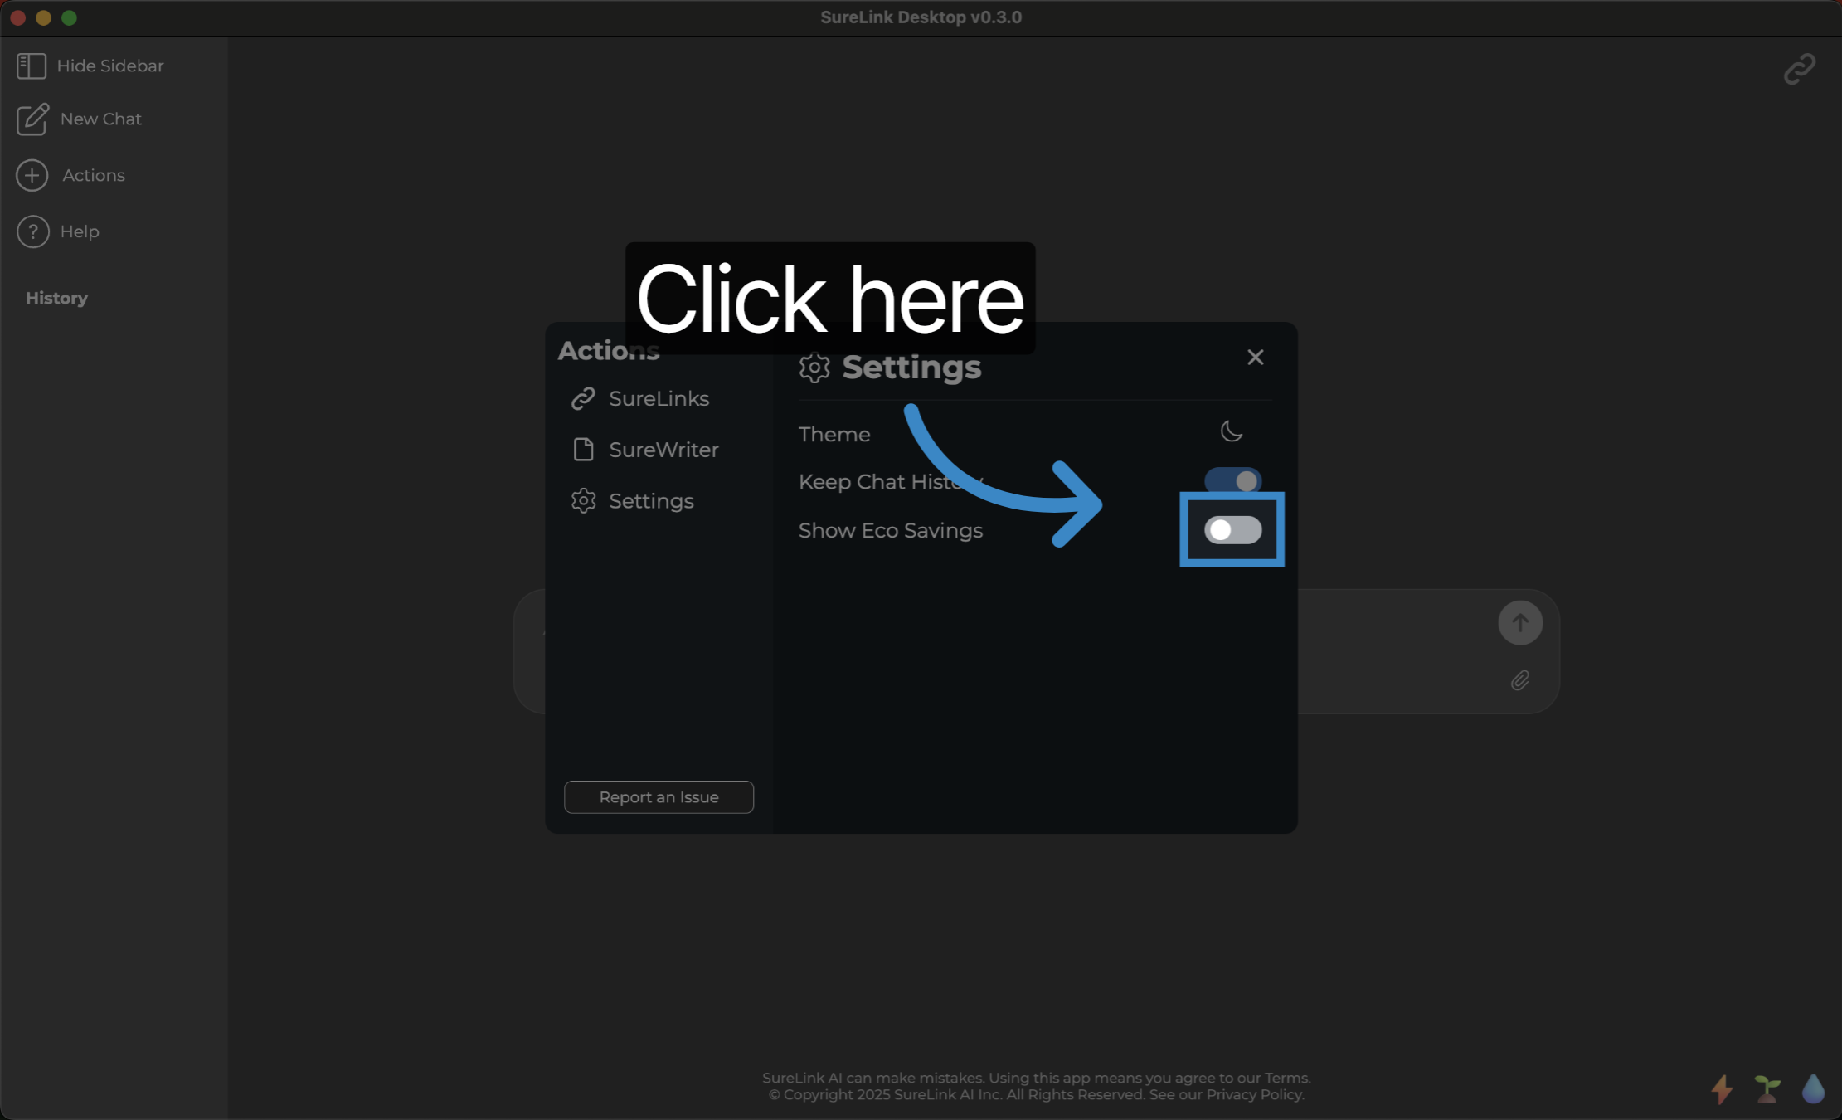This screenshot has width=1842, height=1120.
Task: Click the Settings gear icon in Actions list
Action: pyautogui.click(x=584, y=500)
